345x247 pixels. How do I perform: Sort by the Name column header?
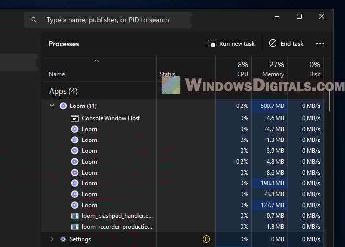57,74
